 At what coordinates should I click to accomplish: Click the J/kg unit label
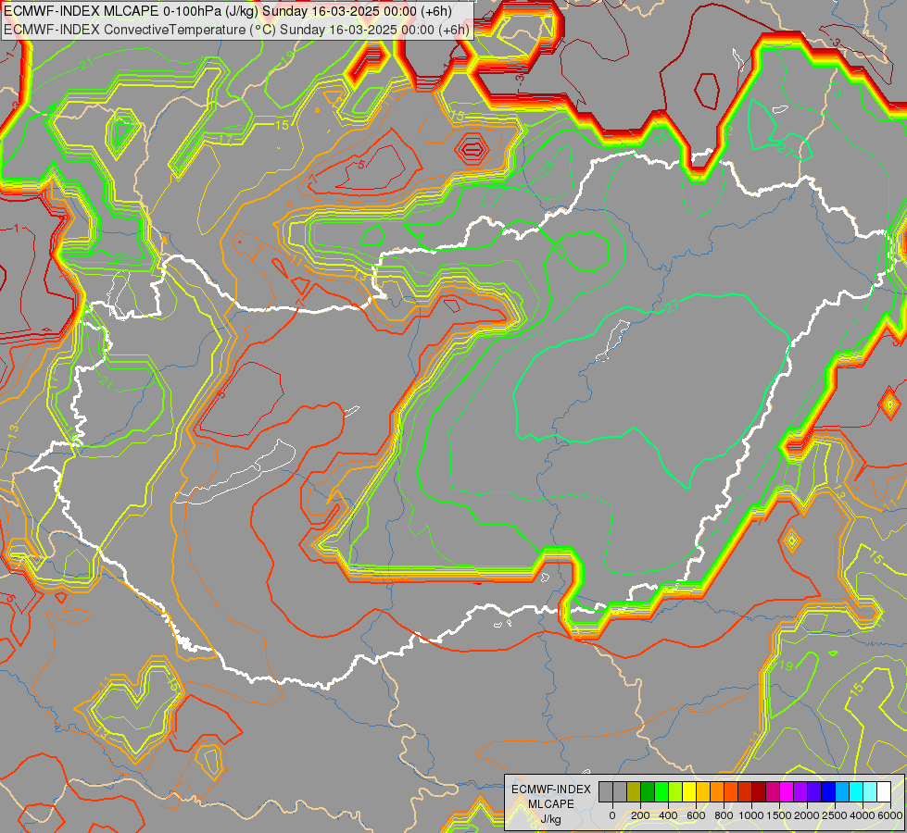[551, 819]
